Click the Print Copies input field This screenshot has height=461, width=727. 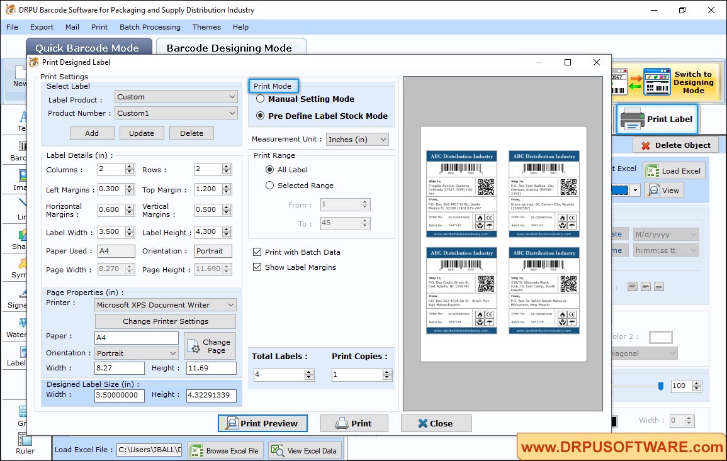(x=357, y=374)
